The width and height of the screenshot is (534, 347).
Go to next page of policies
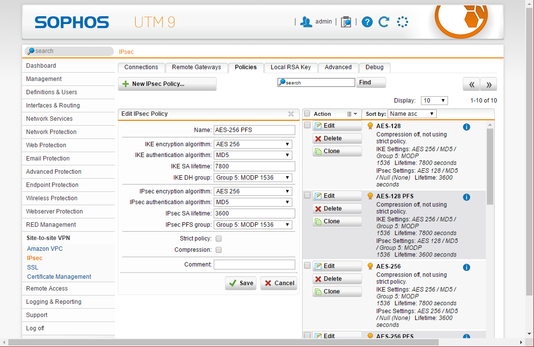[x=489, y=84]
